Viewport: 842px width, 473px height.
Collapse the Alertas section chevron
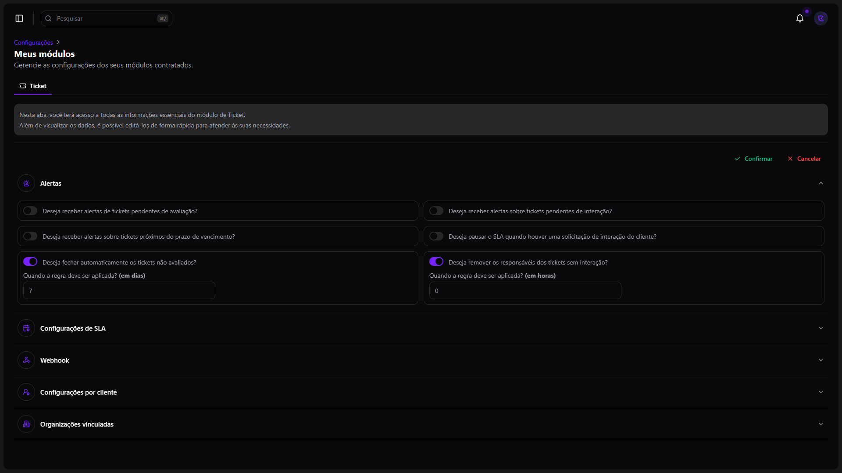(821, 184)
